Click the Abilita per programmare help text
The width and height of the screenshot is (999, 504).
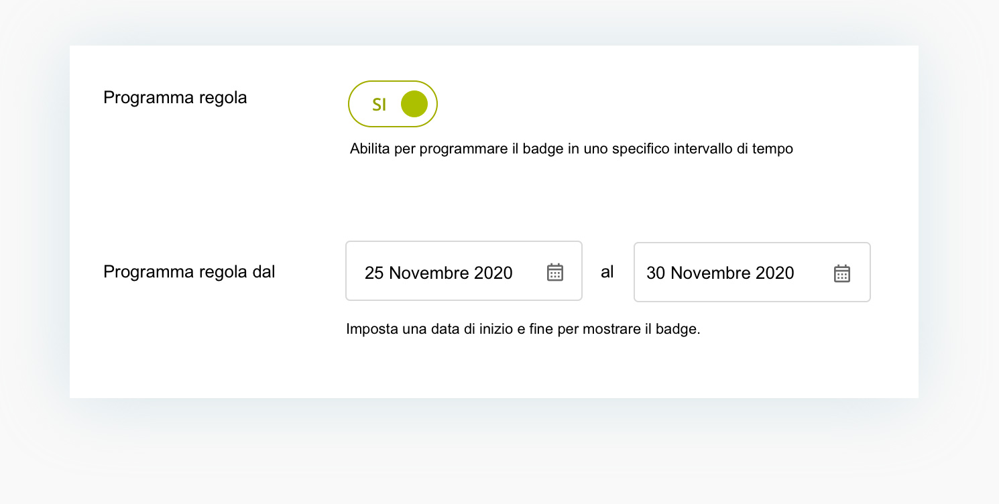click(571, 149)
